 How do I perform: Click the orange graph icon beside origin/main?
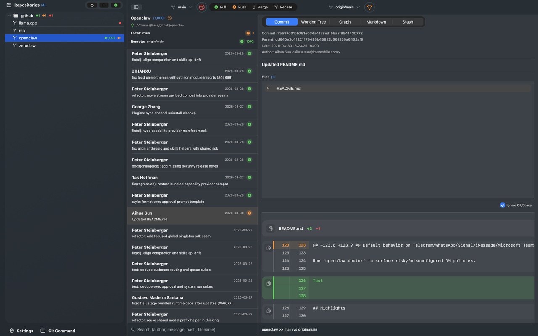(x=369, y=7)
